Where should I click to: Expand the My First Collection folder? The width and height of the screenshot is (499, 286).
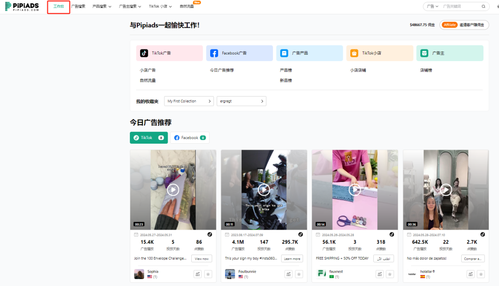pyautogui.click(x=189, y=101)
